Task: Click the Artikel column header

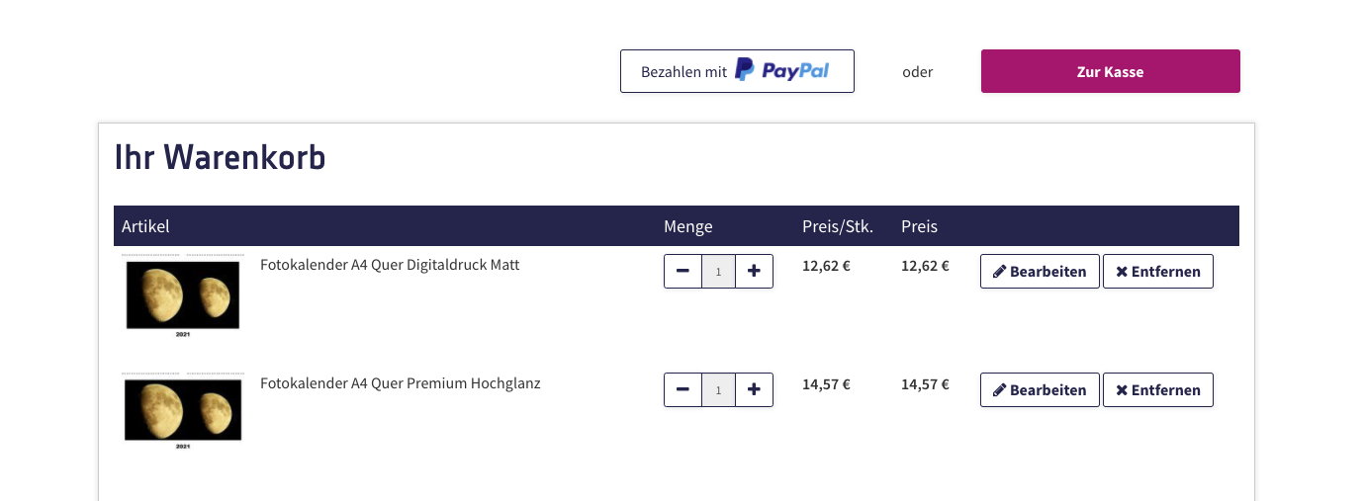Action: point(145,226)
